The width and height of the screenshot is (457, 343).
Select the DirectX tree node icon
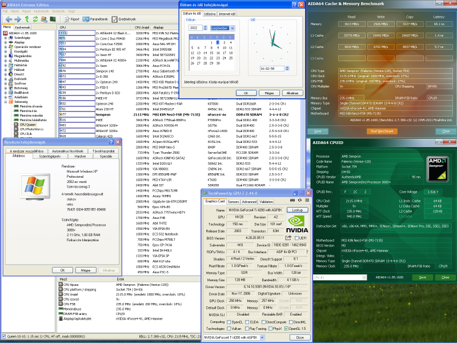click(11, 74)
